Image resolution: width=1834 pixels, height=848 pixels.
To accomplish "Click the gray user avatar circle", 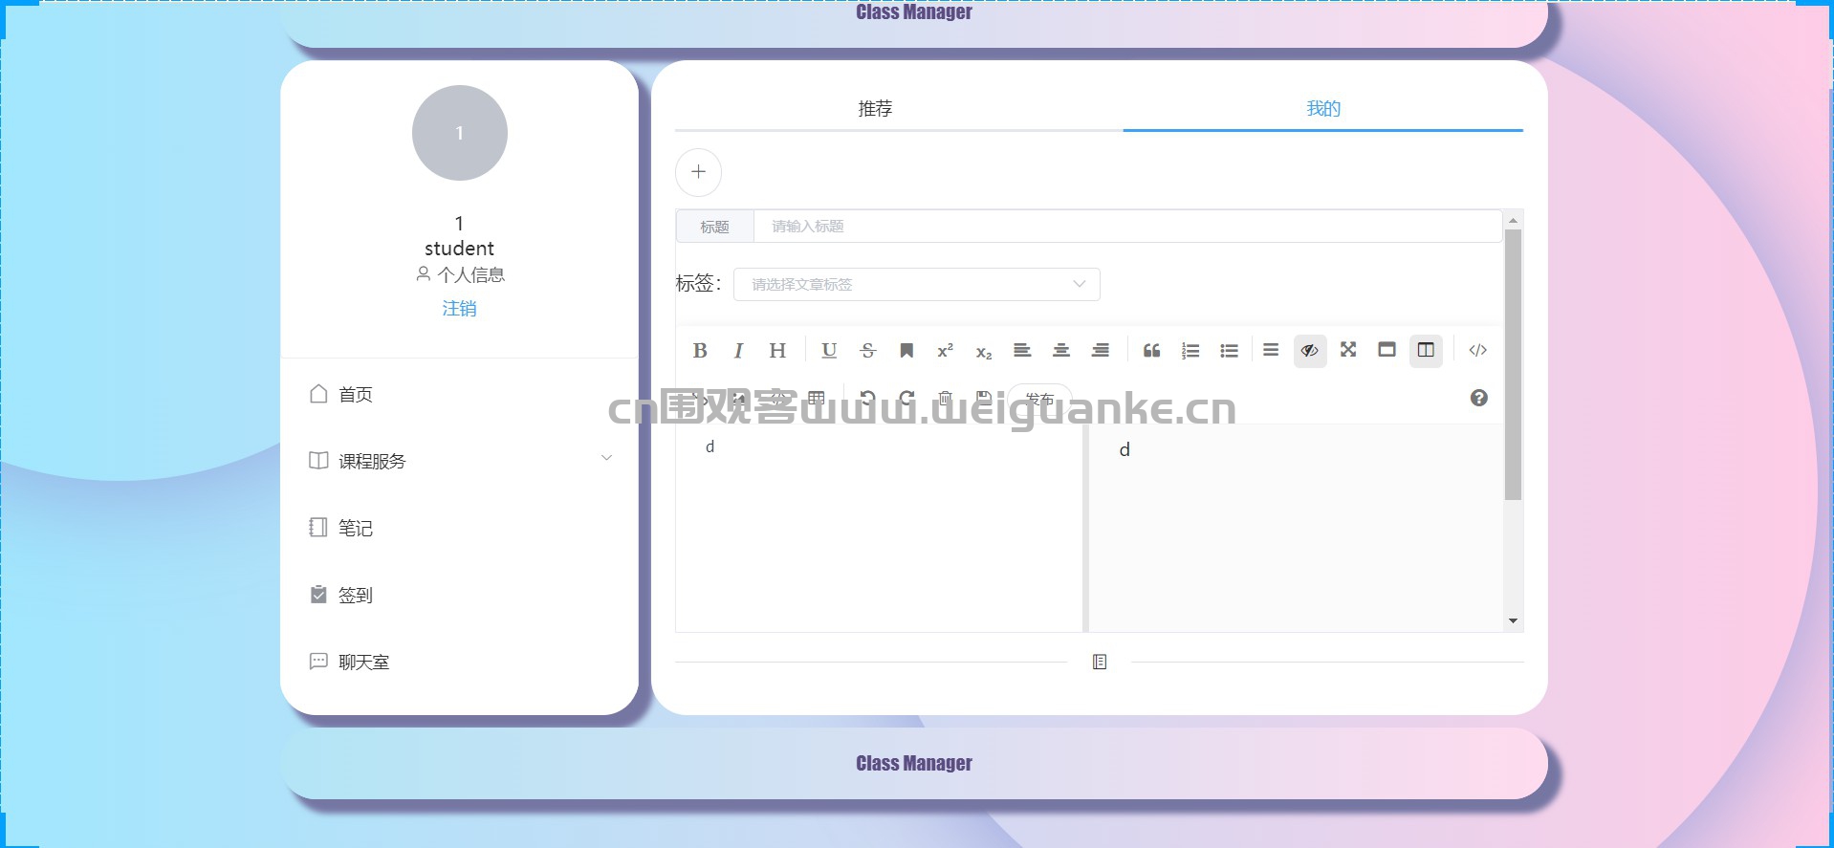I will [459, 133].
